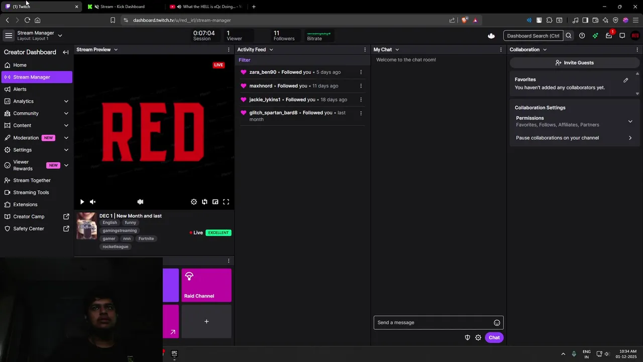643x362 pixels.
Task: Open Safety Center external link
Action: tap(37, 229)
